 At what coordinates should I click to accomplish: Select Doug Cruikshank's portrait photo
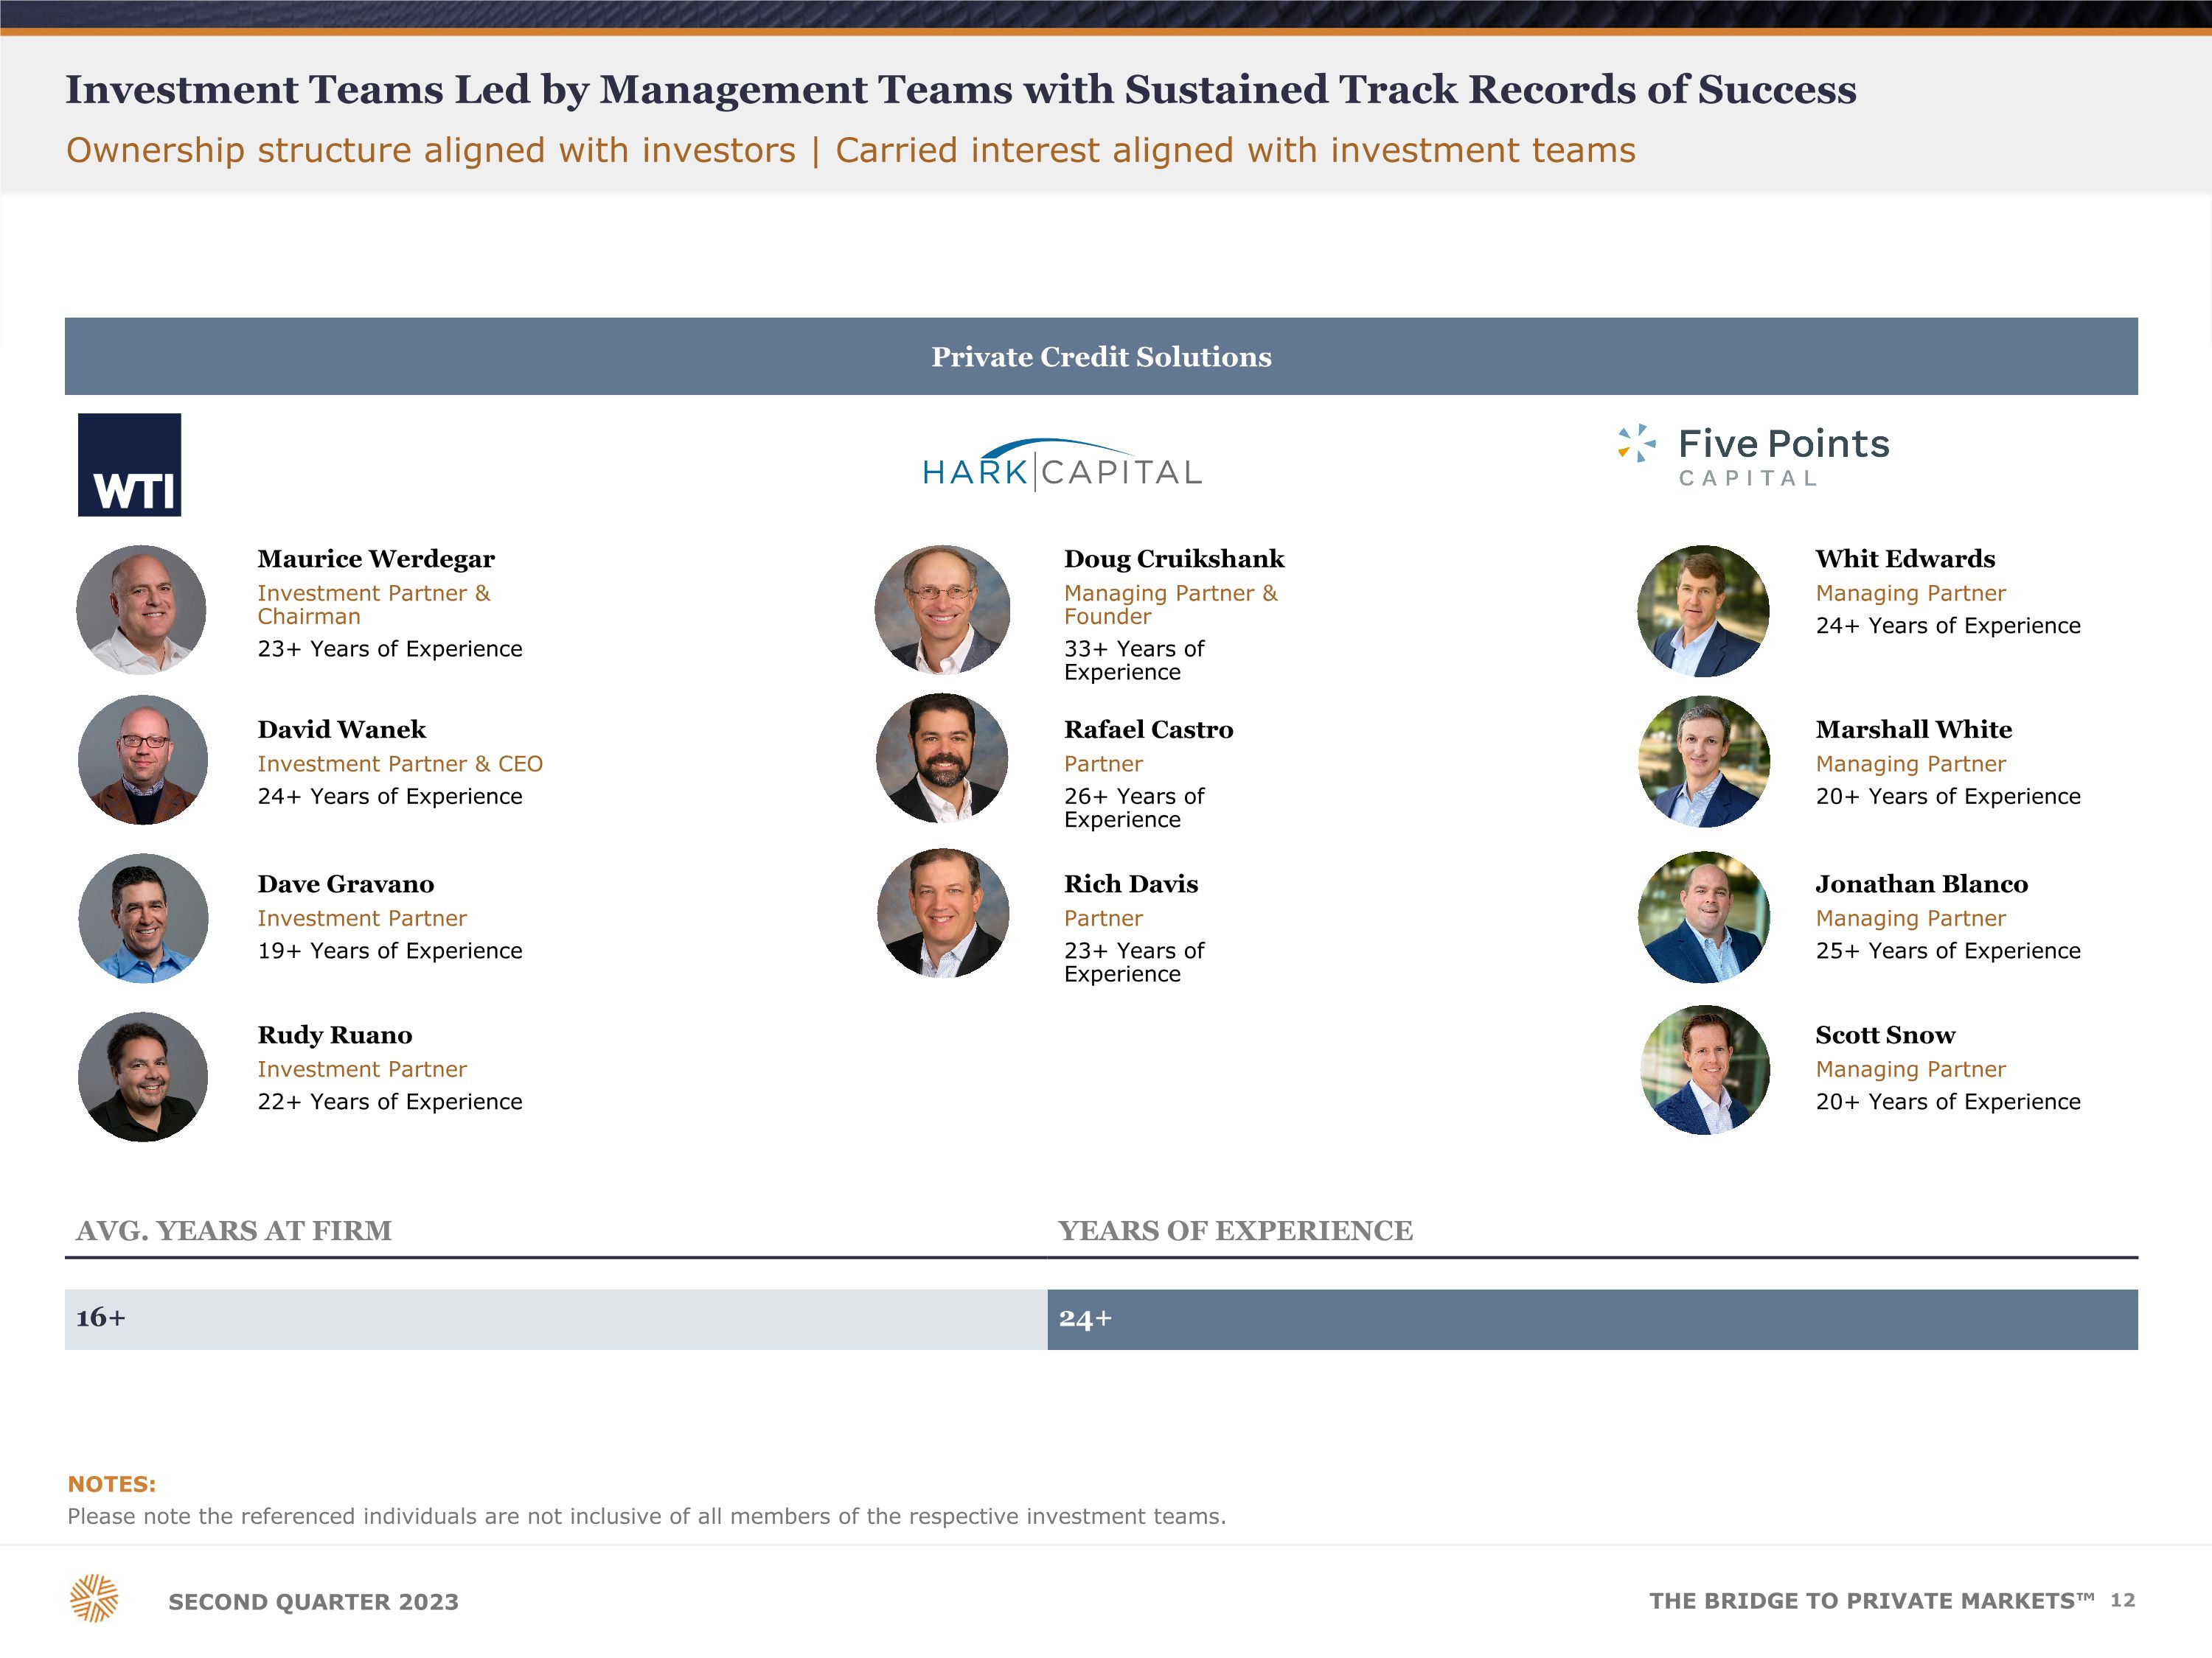(x=942, y=609)
